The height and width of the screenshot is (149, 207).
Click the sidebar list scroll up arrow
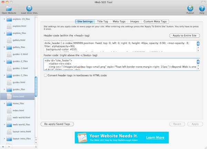36,140
